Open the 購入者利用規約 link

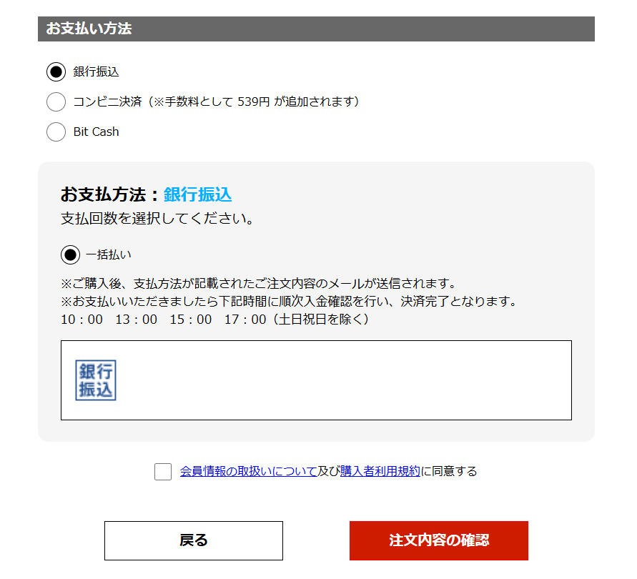(380, 471)
